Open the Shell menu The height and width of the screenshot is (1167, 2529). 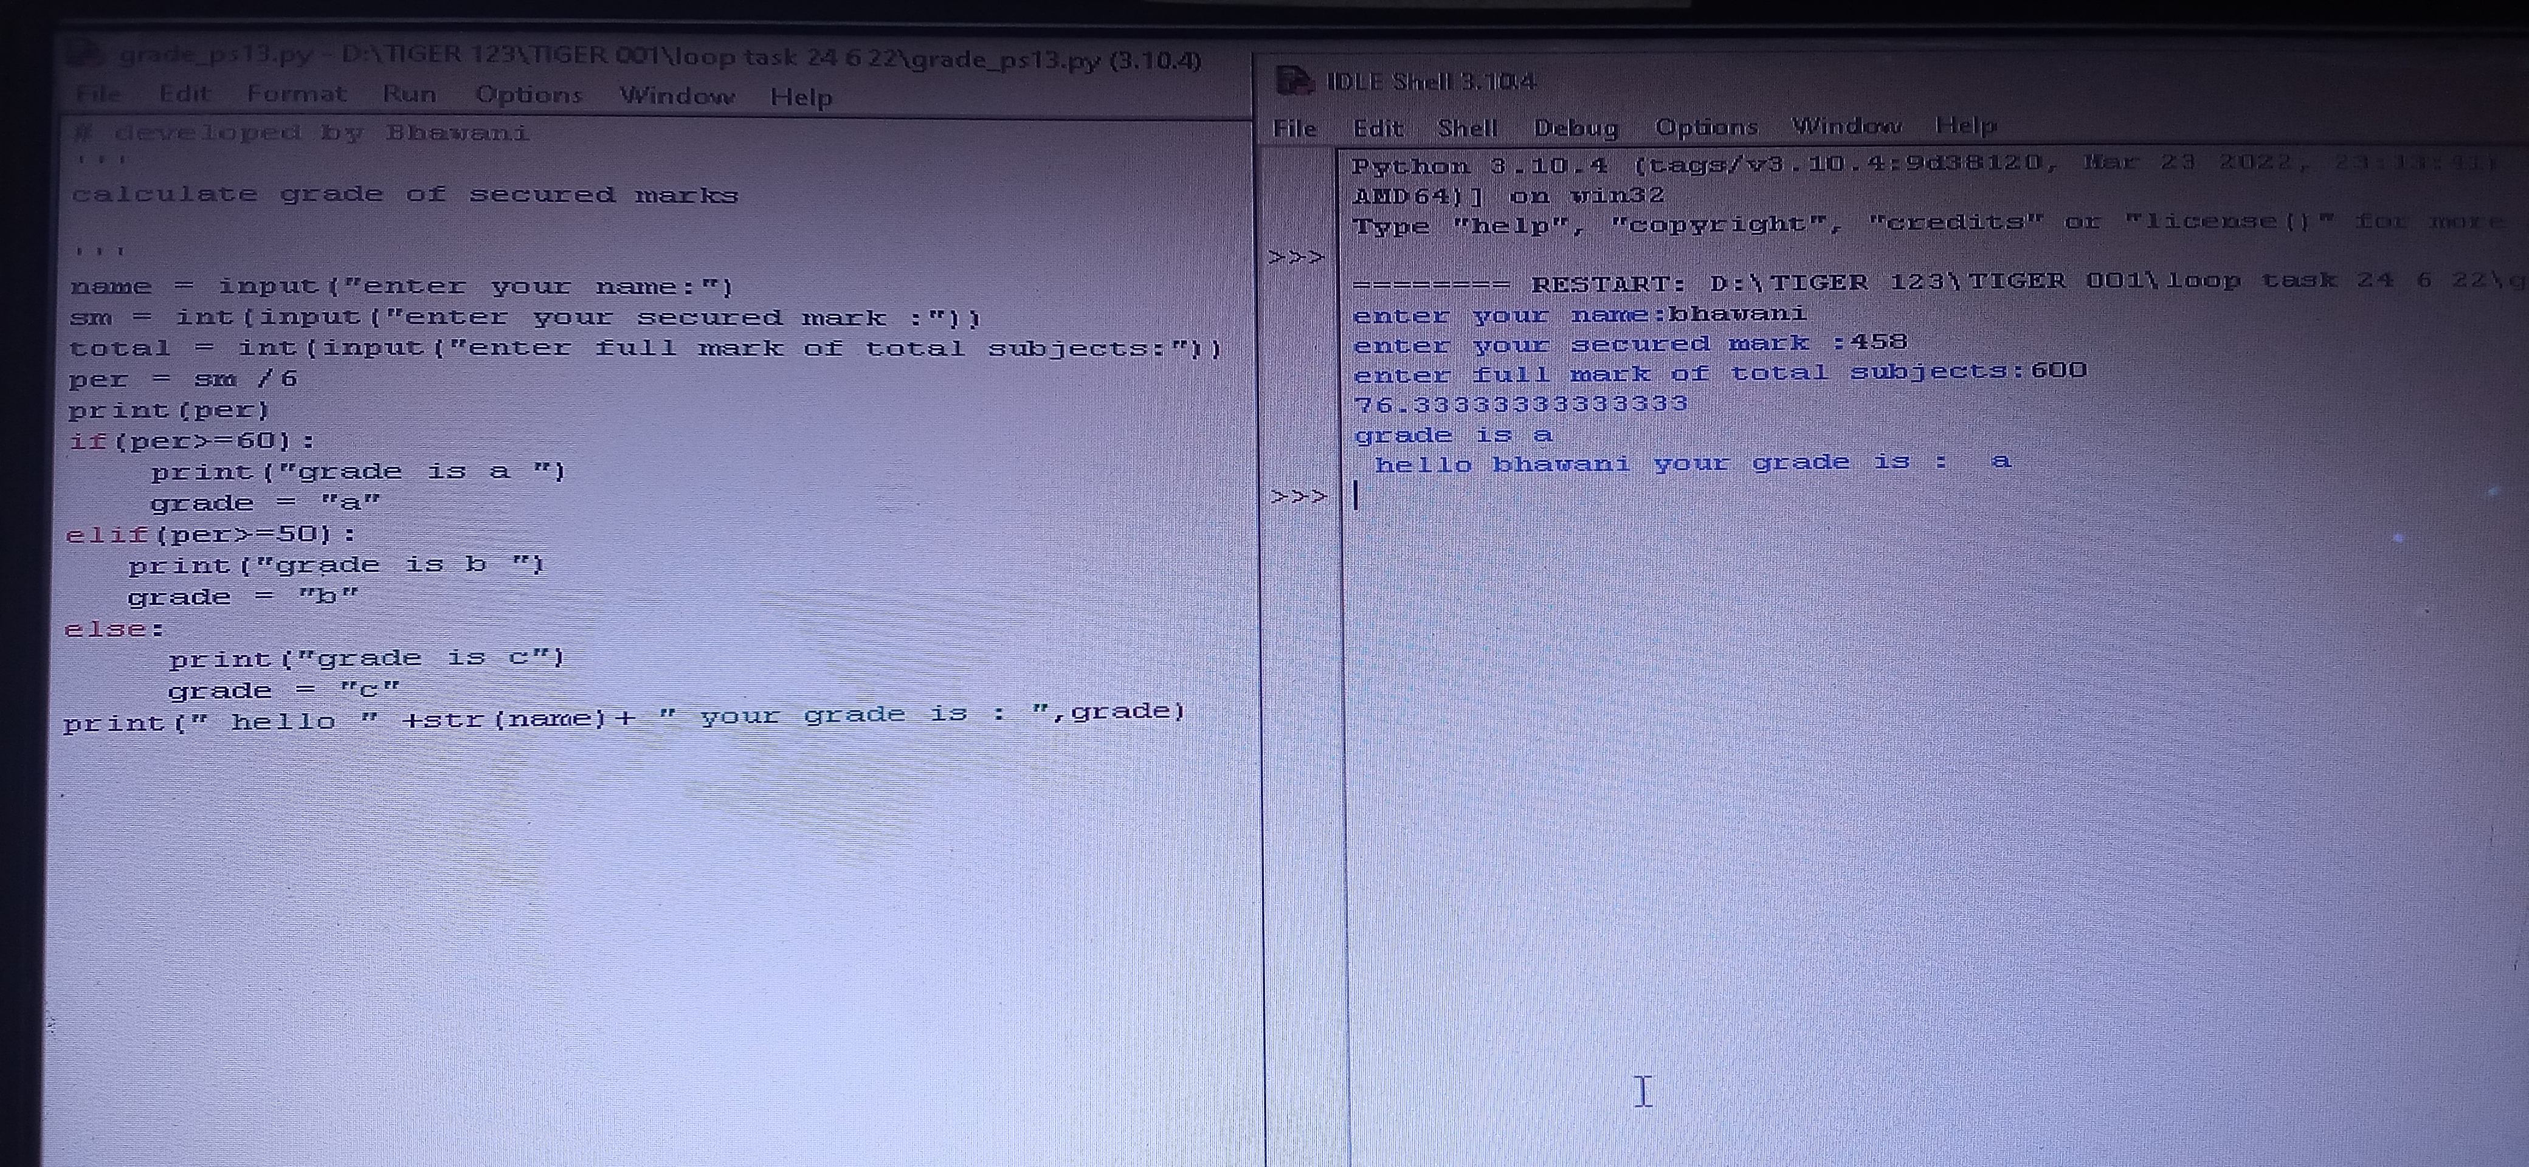1467,129
